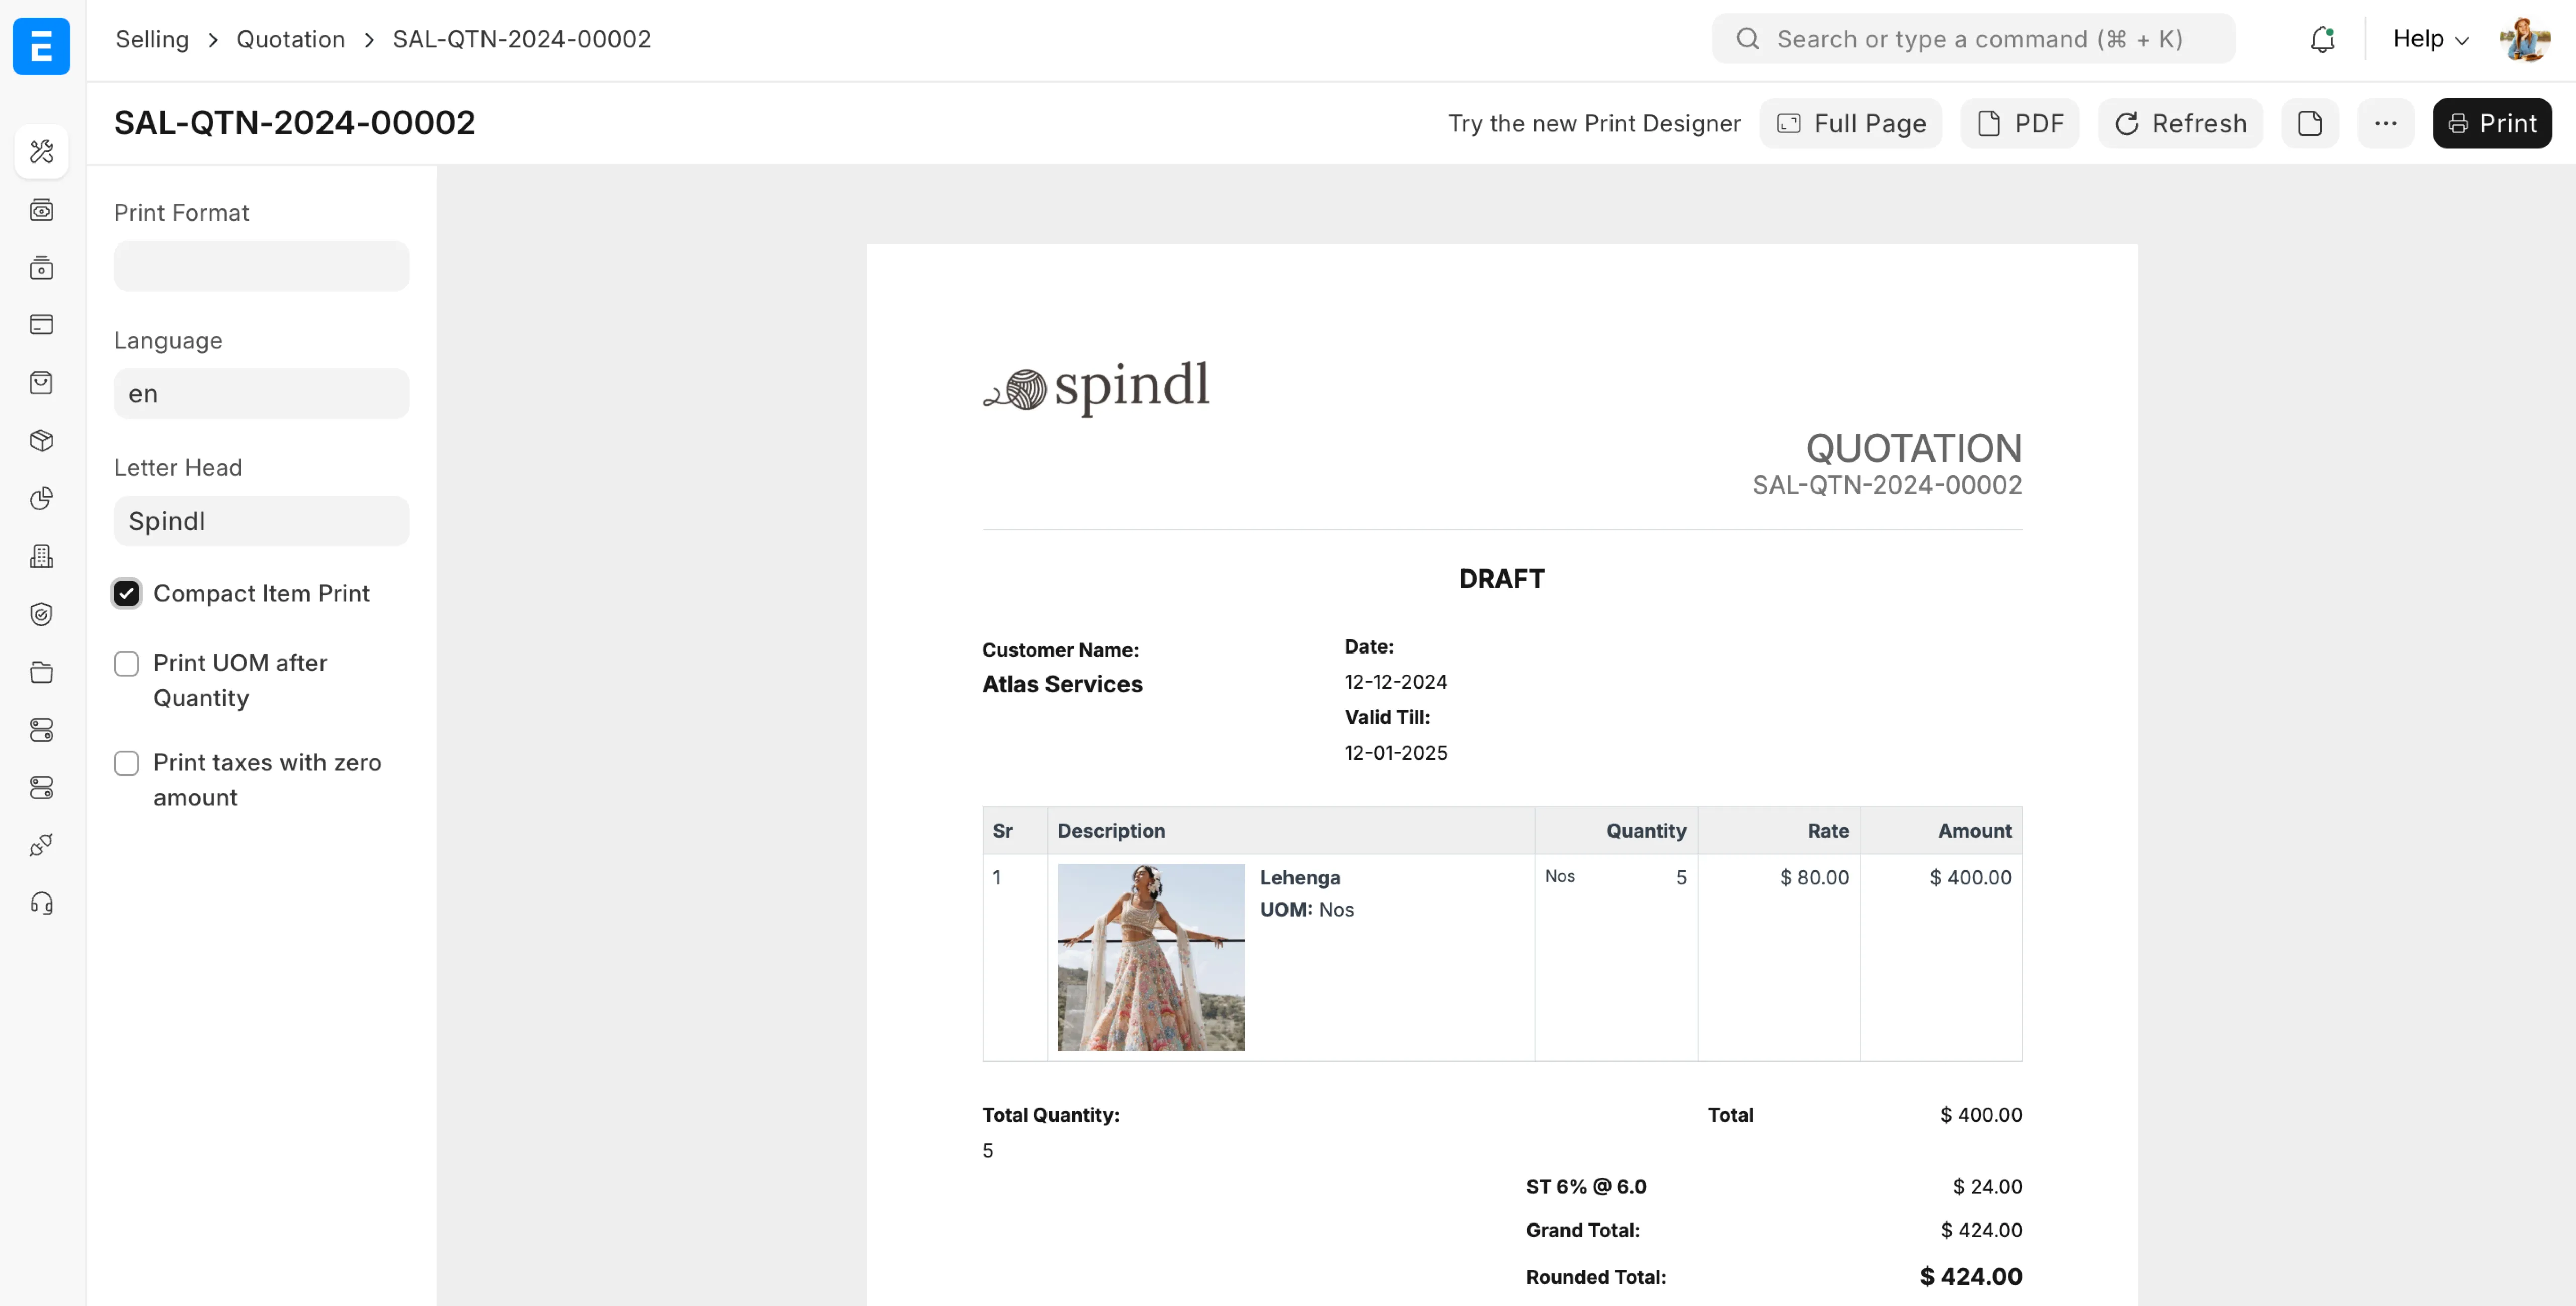Enable Print UOM after Quantity
Image resolution: width=2576 pixels, height=1306 pixels.
[x=126, y=663]
